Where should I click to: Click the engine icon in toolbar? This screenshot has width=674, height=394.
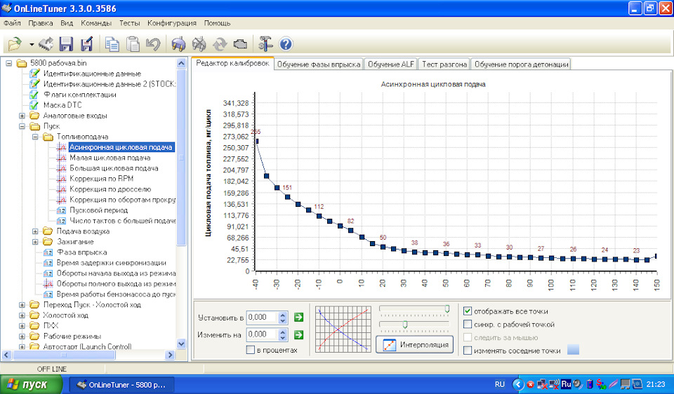(239, 44)
